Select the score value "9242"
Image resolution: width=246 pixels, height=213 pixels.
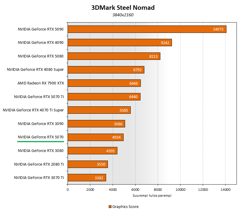[165, 43]
